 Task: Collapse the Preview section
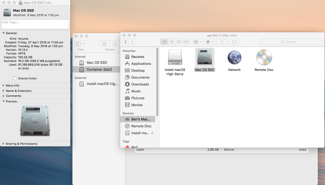coord(4,101)
